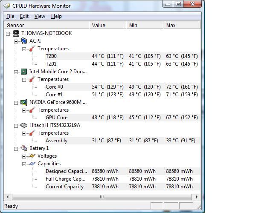Click the THOMAS-NOTEBOOK computer icon
273x213 pixels.
(x=16, y=33)
